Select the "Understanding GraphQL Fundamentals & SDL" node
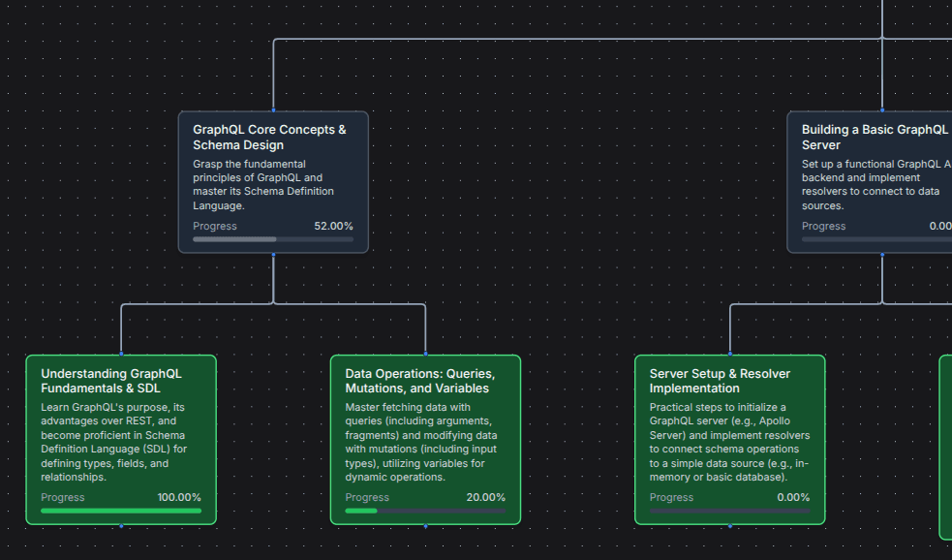The image size is (952, 560). [121, 436]
